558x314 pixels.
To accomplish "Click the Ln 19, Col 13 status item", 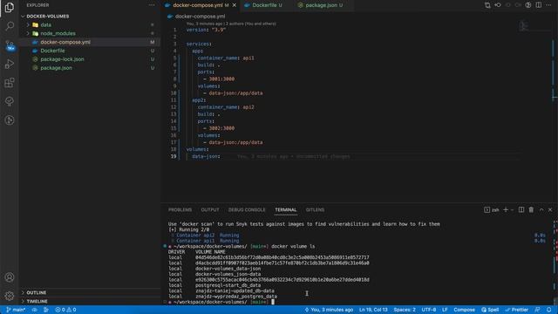I will [373, 310].
